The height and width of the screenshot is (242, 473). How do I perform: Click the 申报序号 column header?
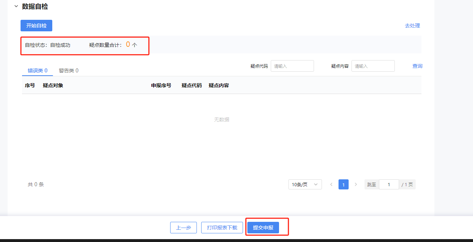point(161,85)
